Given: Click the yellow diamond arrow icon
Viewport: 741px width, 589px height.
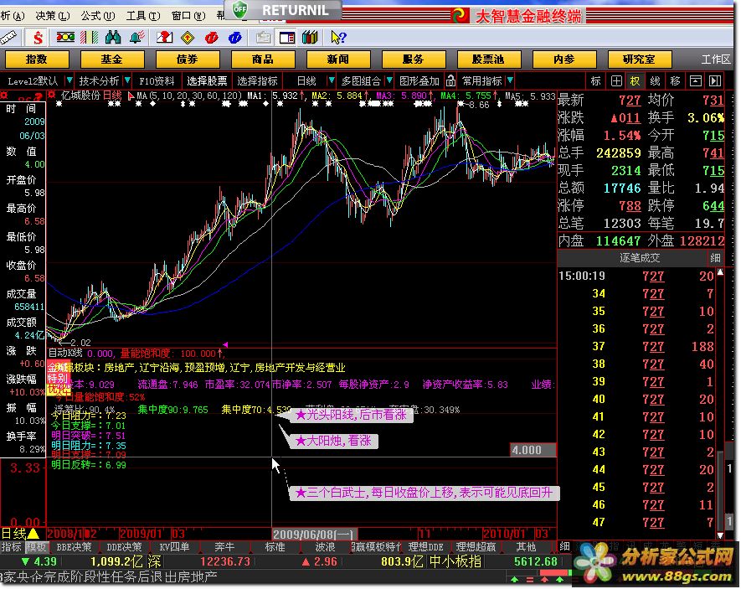Looking at the screenshot, I should tap(188, 38).
